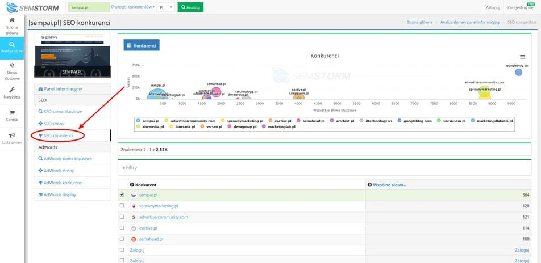Click Zarejestruj się link

520,7
